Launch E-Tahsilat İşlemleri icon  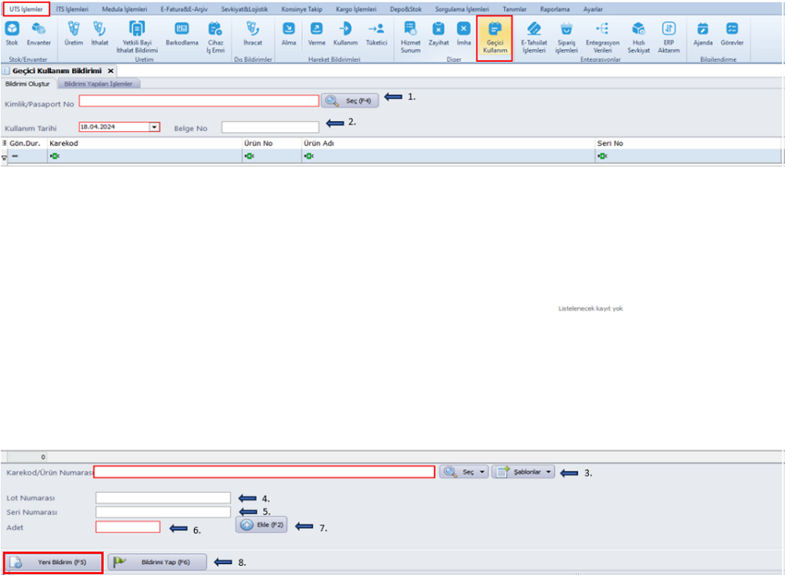tap(534, 36)
